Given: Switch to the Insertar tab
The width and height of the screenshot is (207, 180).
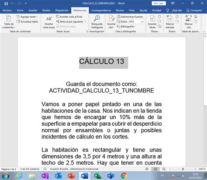Looking at the screenshot, I should pos(33,11).
